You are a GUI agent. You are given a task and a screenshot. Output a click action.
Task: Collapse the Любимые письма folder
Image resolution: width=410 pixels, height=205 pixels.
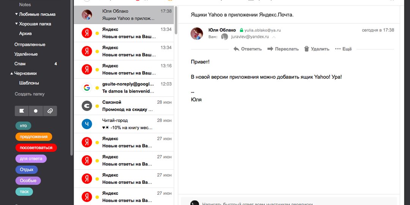tap(16, 14)
